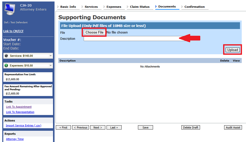The height and width of the screenshot is (142, 246).
Task: Click the dollar icon beside Expenses
Action: click(x=6, y=65)
